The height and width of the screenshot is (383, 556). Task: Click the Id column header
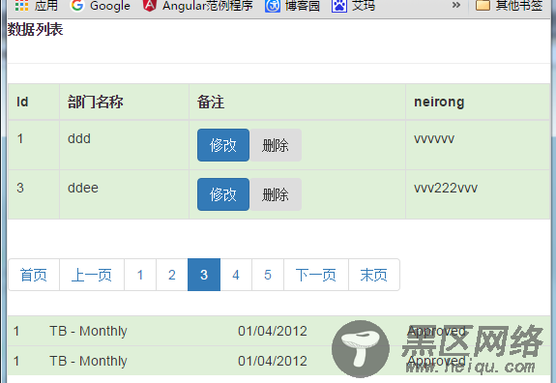pos(34,103)
